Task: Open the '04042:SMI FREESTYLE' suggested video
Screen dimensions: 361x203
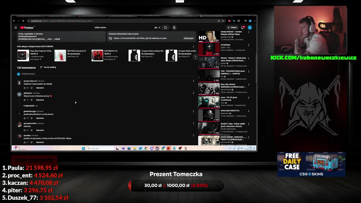Action: 223,115
